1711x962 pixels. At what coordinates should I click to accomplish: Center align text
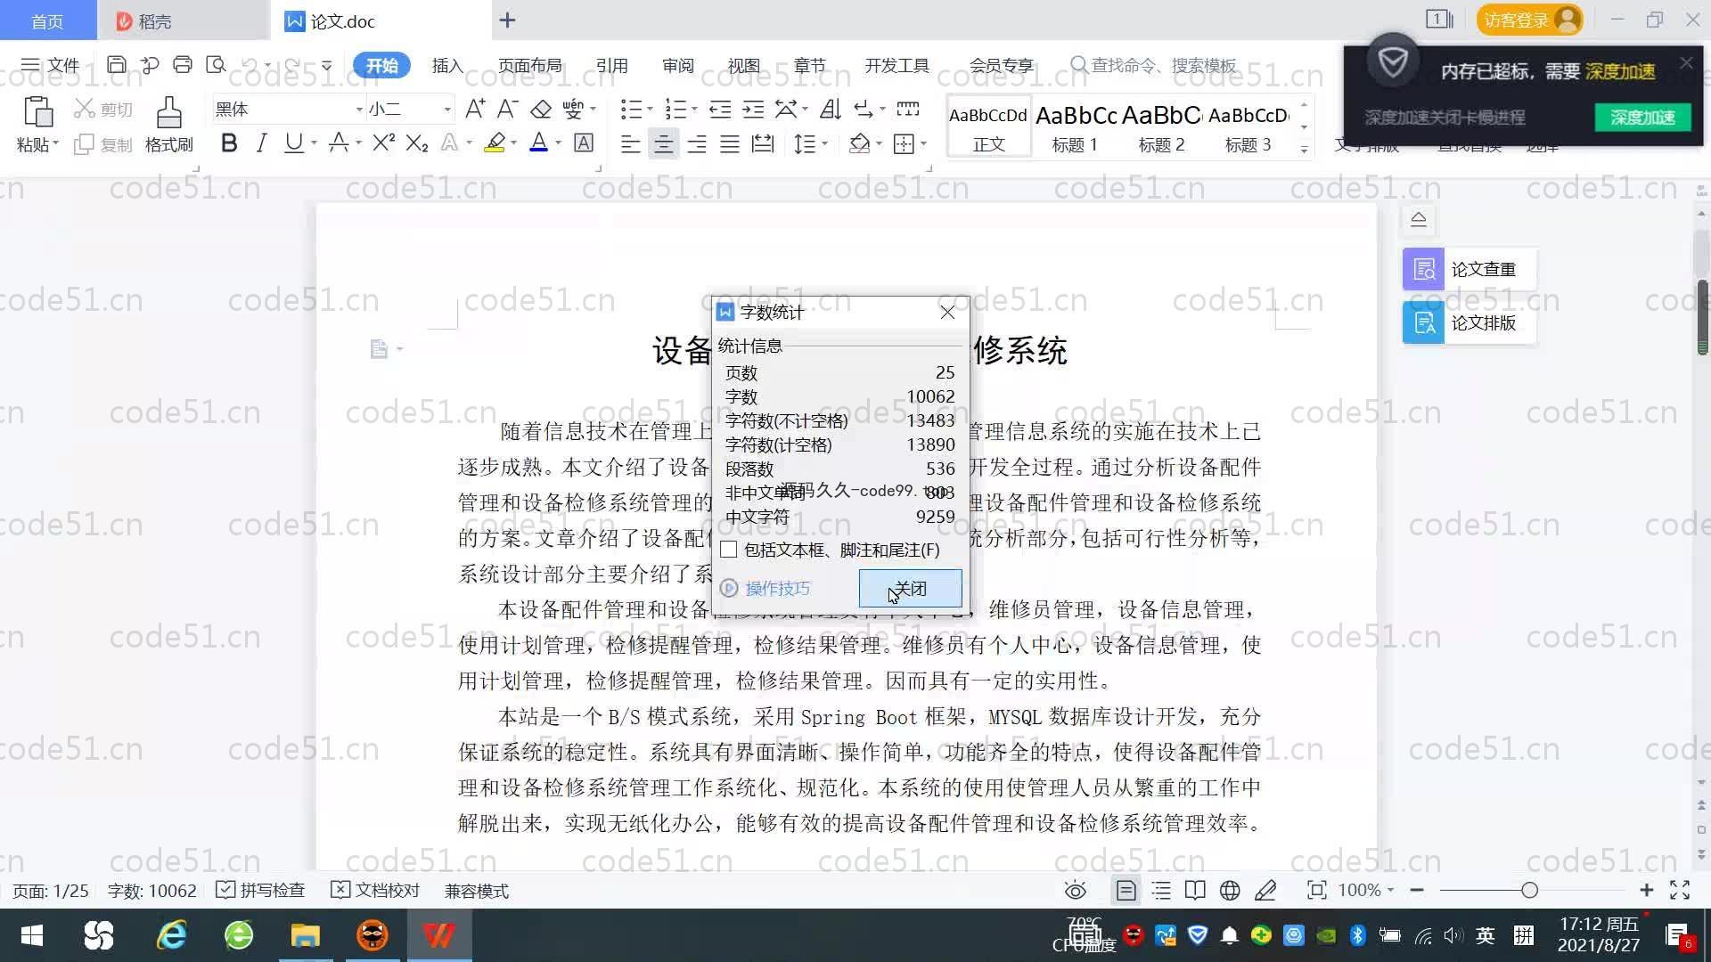[x=663, y=143]
